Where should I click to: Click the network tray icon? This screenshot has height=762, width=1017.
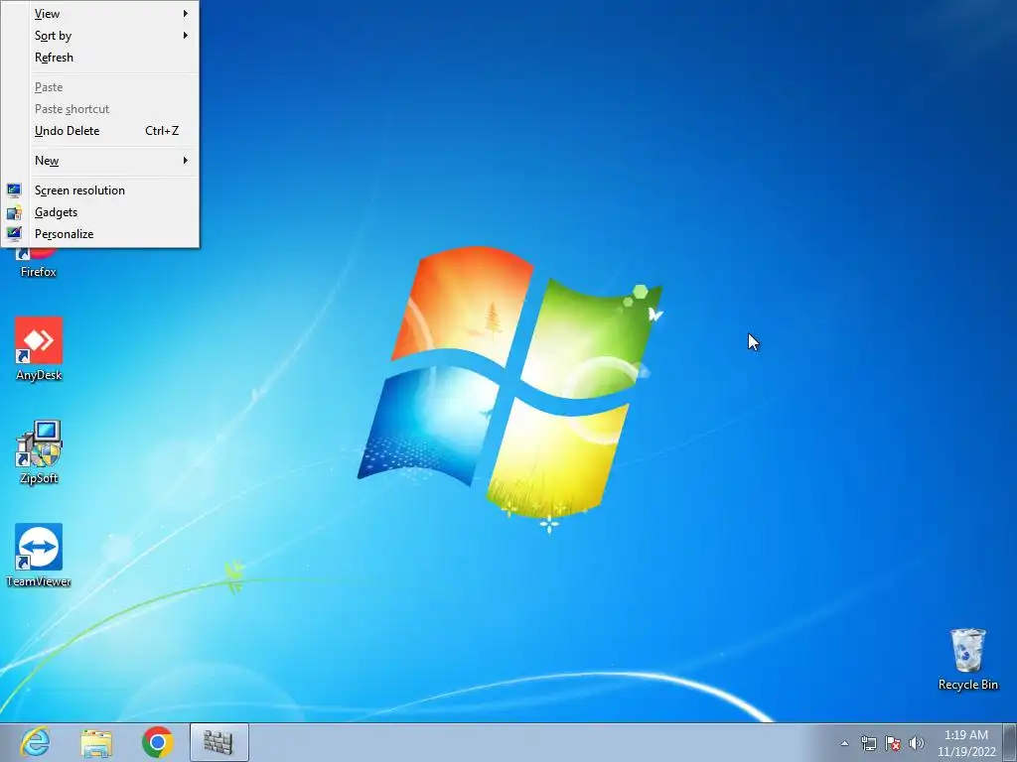[868, 743]
